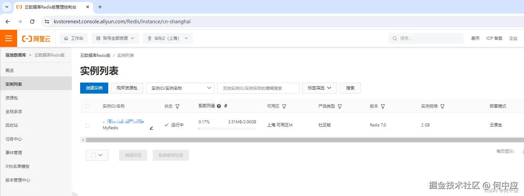
Task: Open the bulk selection dropdown below table
Action: (x=97, y=155)
